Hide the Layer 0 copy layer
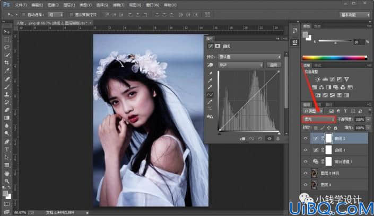This screenshot has width=374, height=216. 306,173
